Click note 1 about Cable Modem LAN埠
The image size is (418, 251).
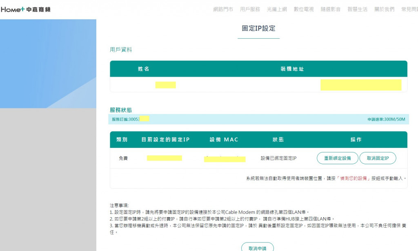209,212
